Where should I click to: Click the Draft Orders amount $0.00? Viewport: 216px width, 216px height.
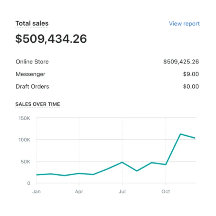coord(191,87)
